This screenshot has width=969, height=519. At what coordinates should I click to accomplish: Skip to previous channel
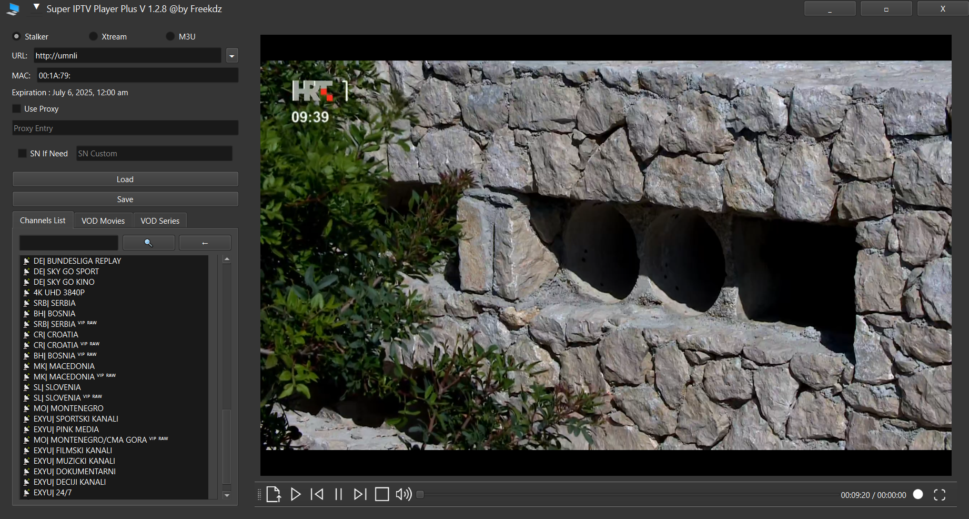pyautogui.click(x=317, y=494)
